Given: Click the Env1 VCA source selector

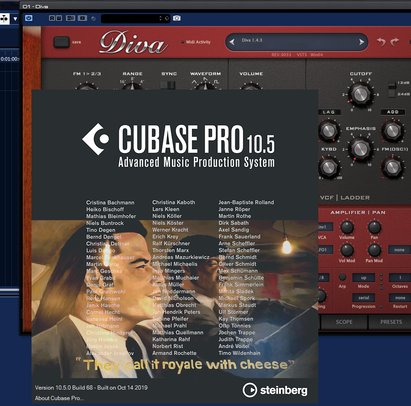Looking at the screenshot, I should [x=326, y=227].
